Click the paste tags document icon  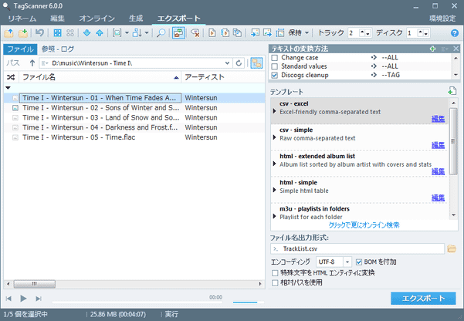[x=237, y=33]
